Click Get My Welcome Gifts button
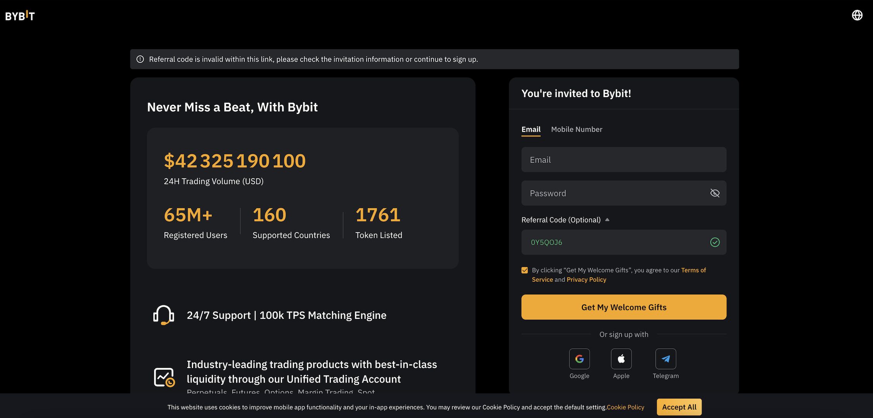Viewport: 873px width, 418px height. (624, 307)
